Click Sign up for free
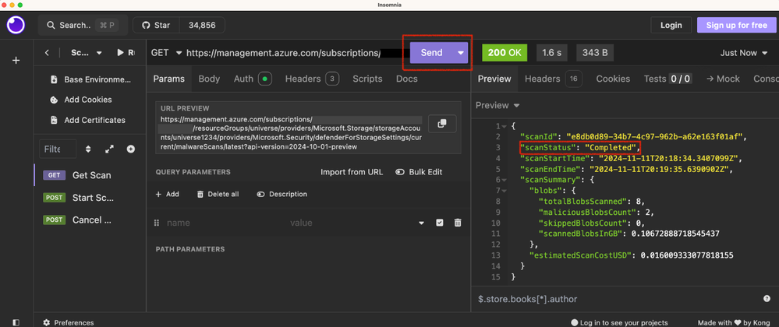This screenshot has width=779, height=327. click(x=736, y=25)
